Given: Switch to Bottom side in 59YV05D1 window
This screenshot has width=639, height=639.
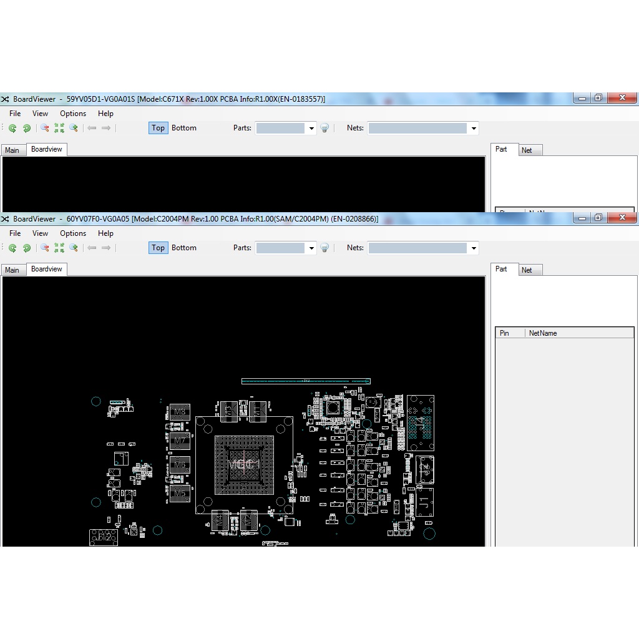Looking at the screenshot, I should point(184,128).
